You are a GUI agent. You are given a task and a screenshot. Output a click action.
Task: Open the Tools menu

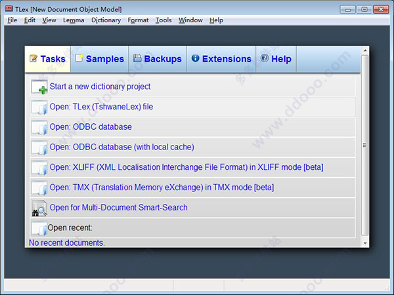pos(164,20)
